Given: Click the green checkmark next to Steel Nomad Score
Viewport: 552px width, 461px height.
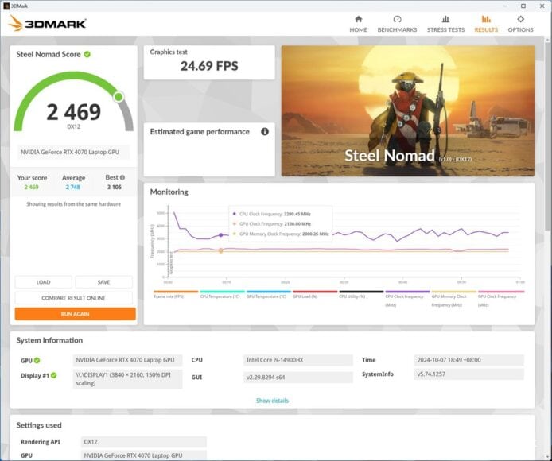Looking at the screenshot, I should (x=87, y=54).
